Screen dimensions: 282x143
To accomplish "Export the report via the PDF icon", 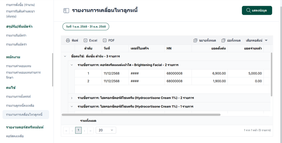I will tap(105, 41).
